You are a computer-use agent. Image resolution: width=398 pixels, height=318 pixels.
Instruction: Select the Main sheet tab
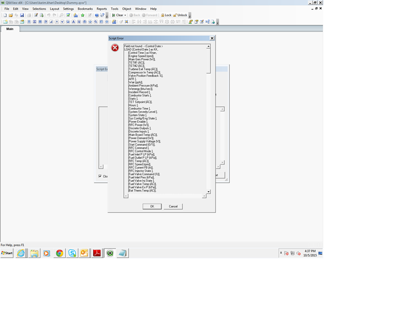(10, 29)
